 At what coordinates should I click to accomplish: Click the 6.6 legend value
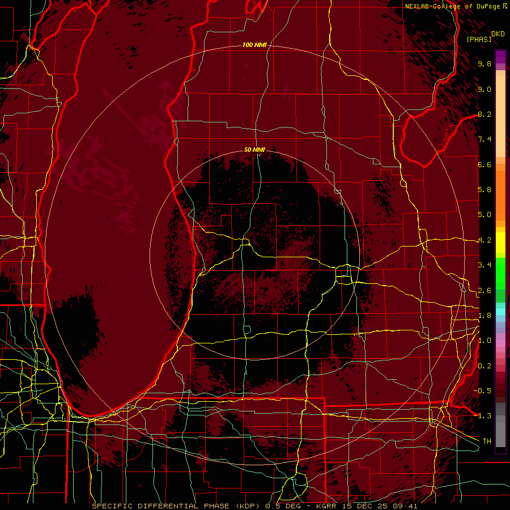point(484,165)
